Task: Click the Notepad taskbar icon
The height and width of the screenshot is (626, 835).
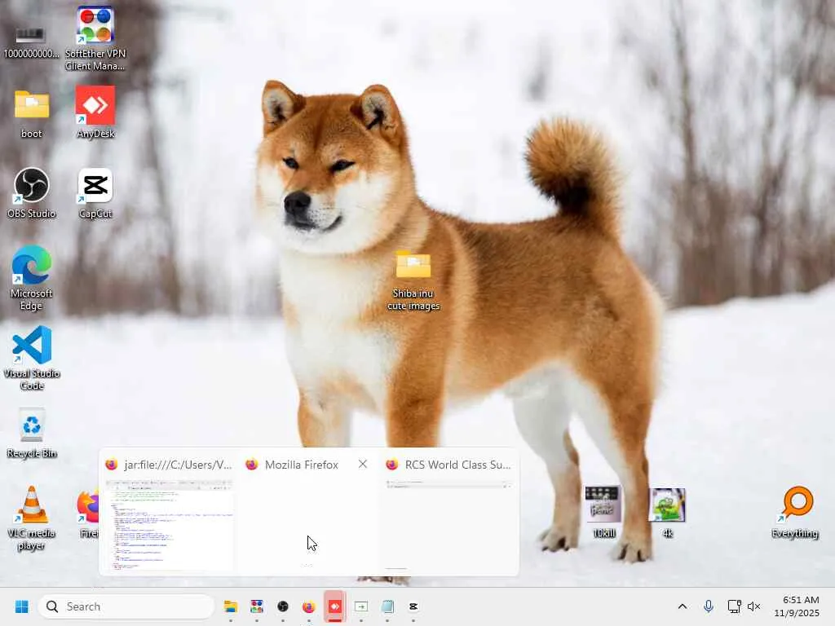Action: coord(387,606)
